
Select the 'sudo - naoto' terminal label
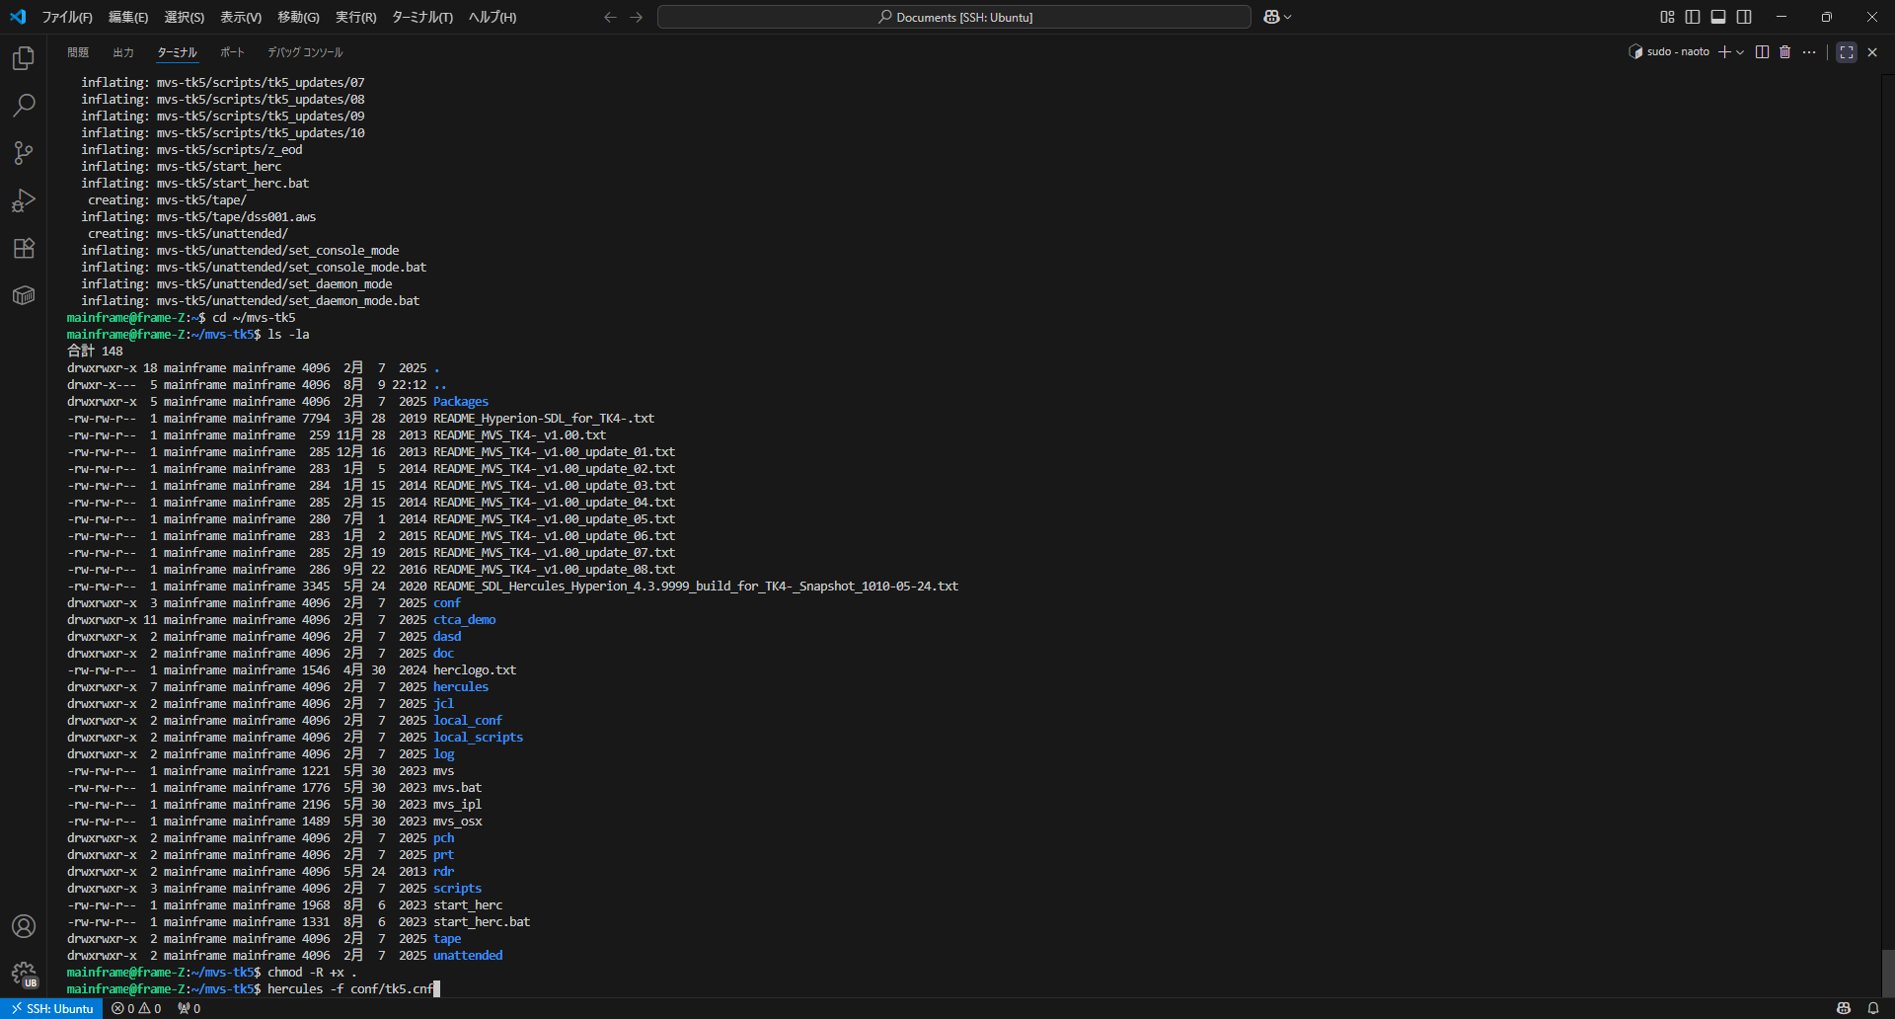click(x=1669, y=52)
